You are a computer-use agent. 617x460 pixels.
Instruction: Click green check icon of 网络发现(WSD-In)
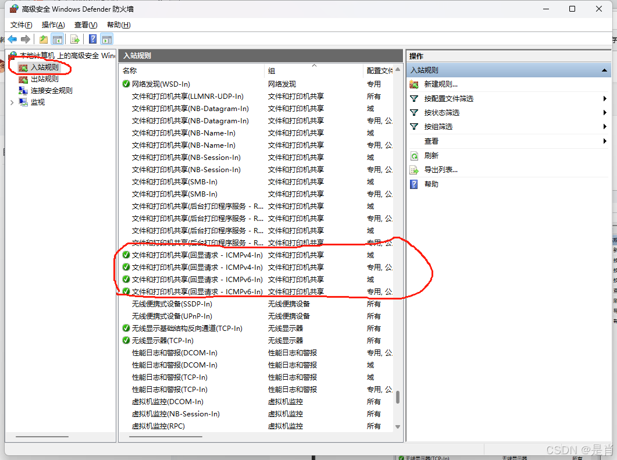126,84
